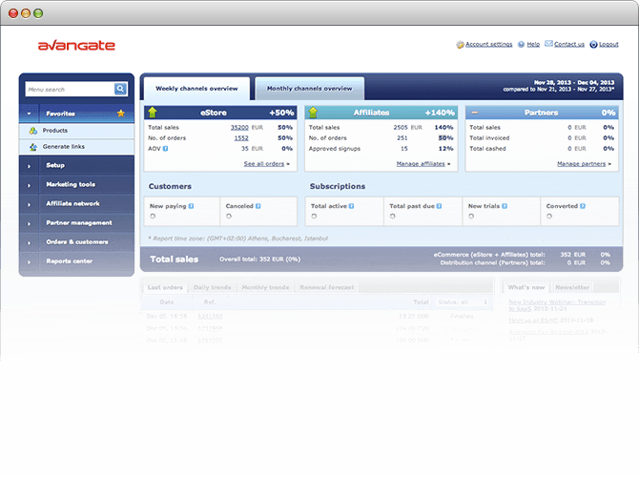The height and width of the screenshot is (477, 639).
Task: Click the Logout icon
Action: point(593,45)
